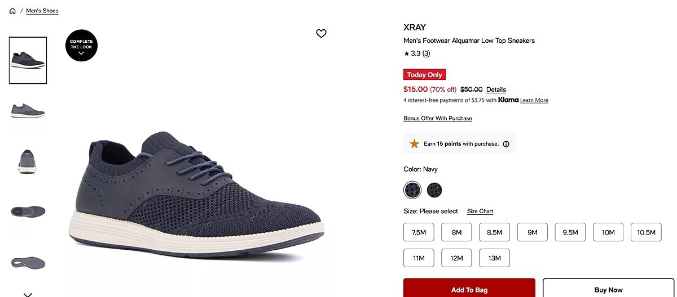Viewport: 677px width, 297px height.
Task: Select the Navy color swatch
Action: 412,190
